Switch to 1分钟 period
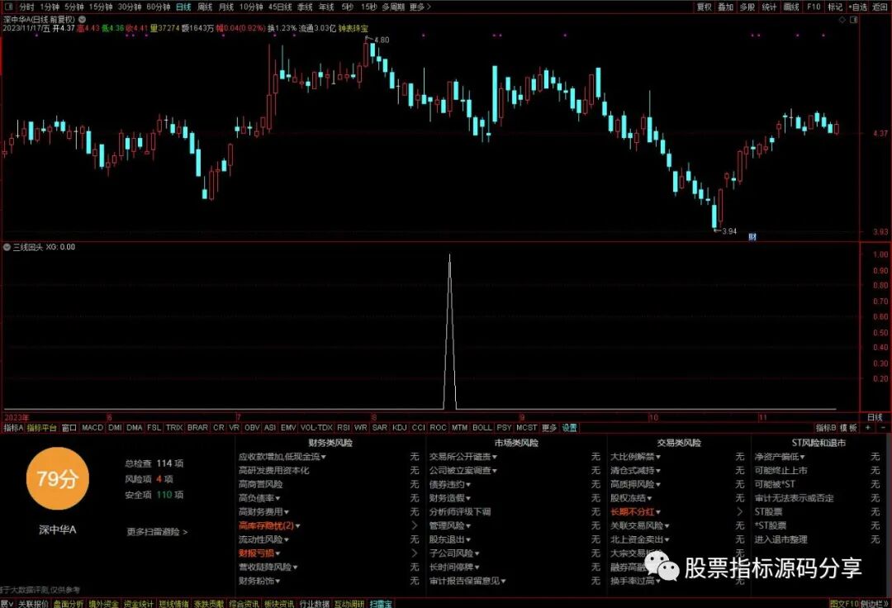This screenshot has height=608, width=892. (x=50, y=7)
